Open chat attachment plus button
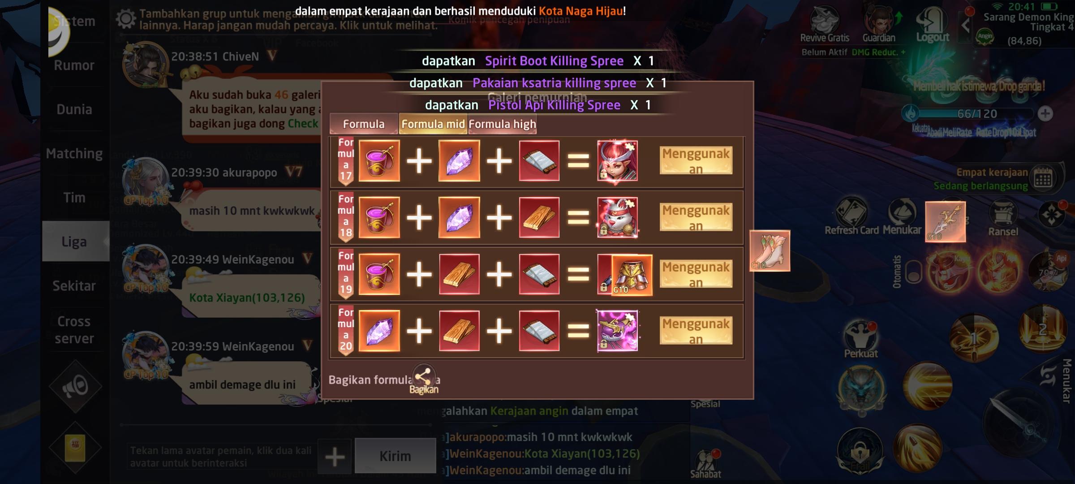This screenshot has width=1075, height=484. pyautogui.click(x=335, y=457)
